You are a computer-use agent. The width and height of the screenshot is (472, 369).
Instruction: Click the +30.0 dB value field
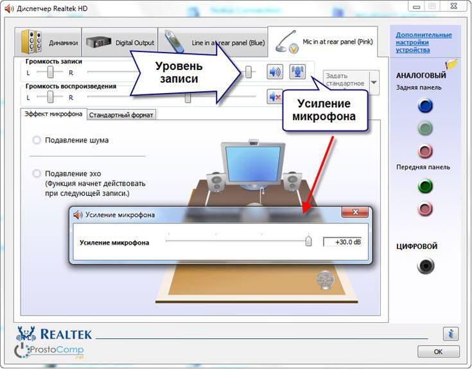tap(342, 242)
